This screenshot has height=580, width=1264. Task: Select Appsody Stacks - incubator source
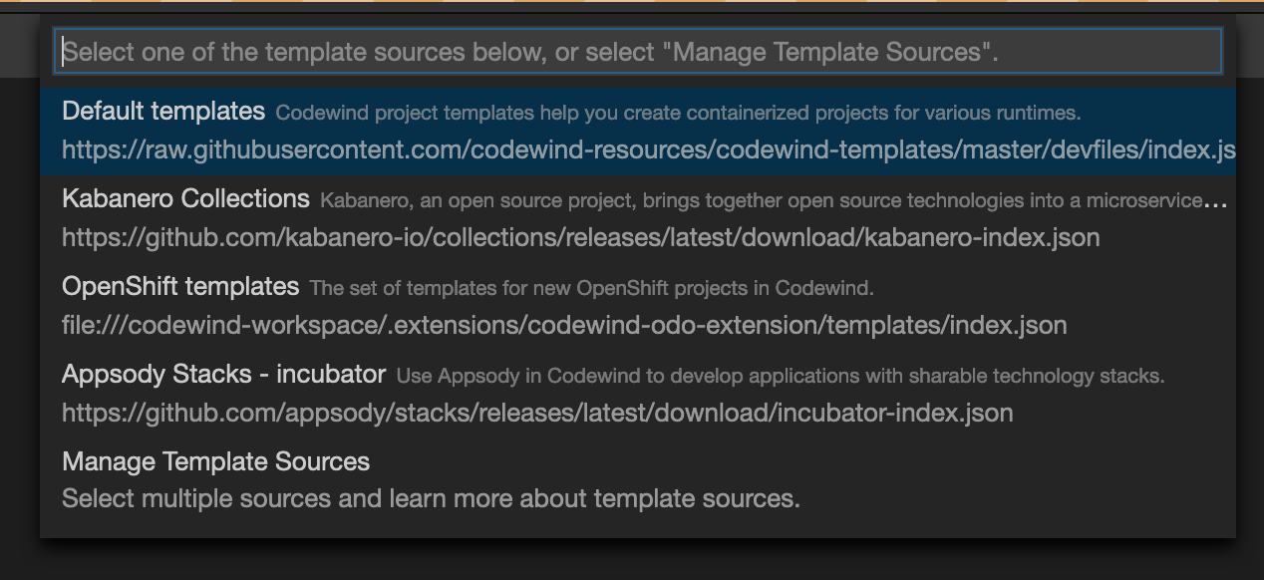tap(223, 374)
